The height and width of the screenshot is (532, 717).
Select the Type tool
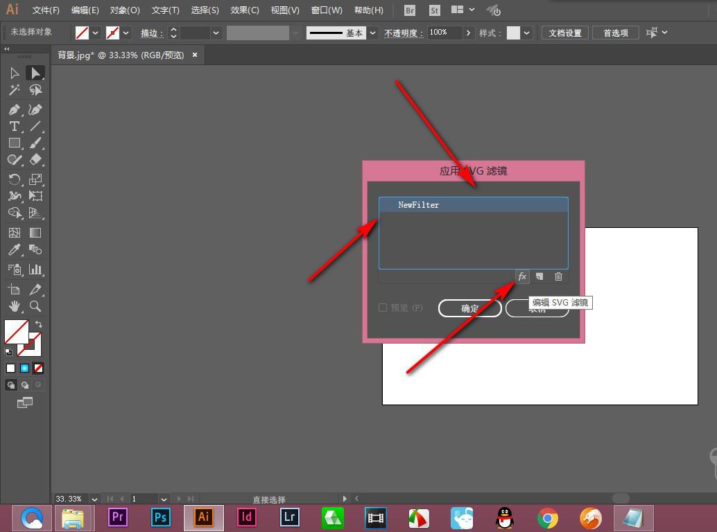[14, 127]
